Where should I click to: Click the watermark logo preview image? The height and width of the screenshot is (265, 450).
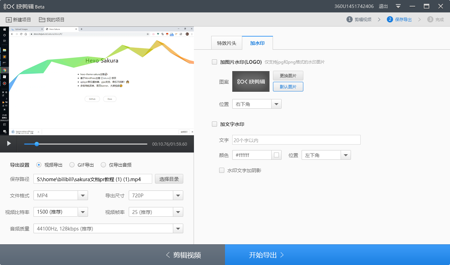(251, 81)
